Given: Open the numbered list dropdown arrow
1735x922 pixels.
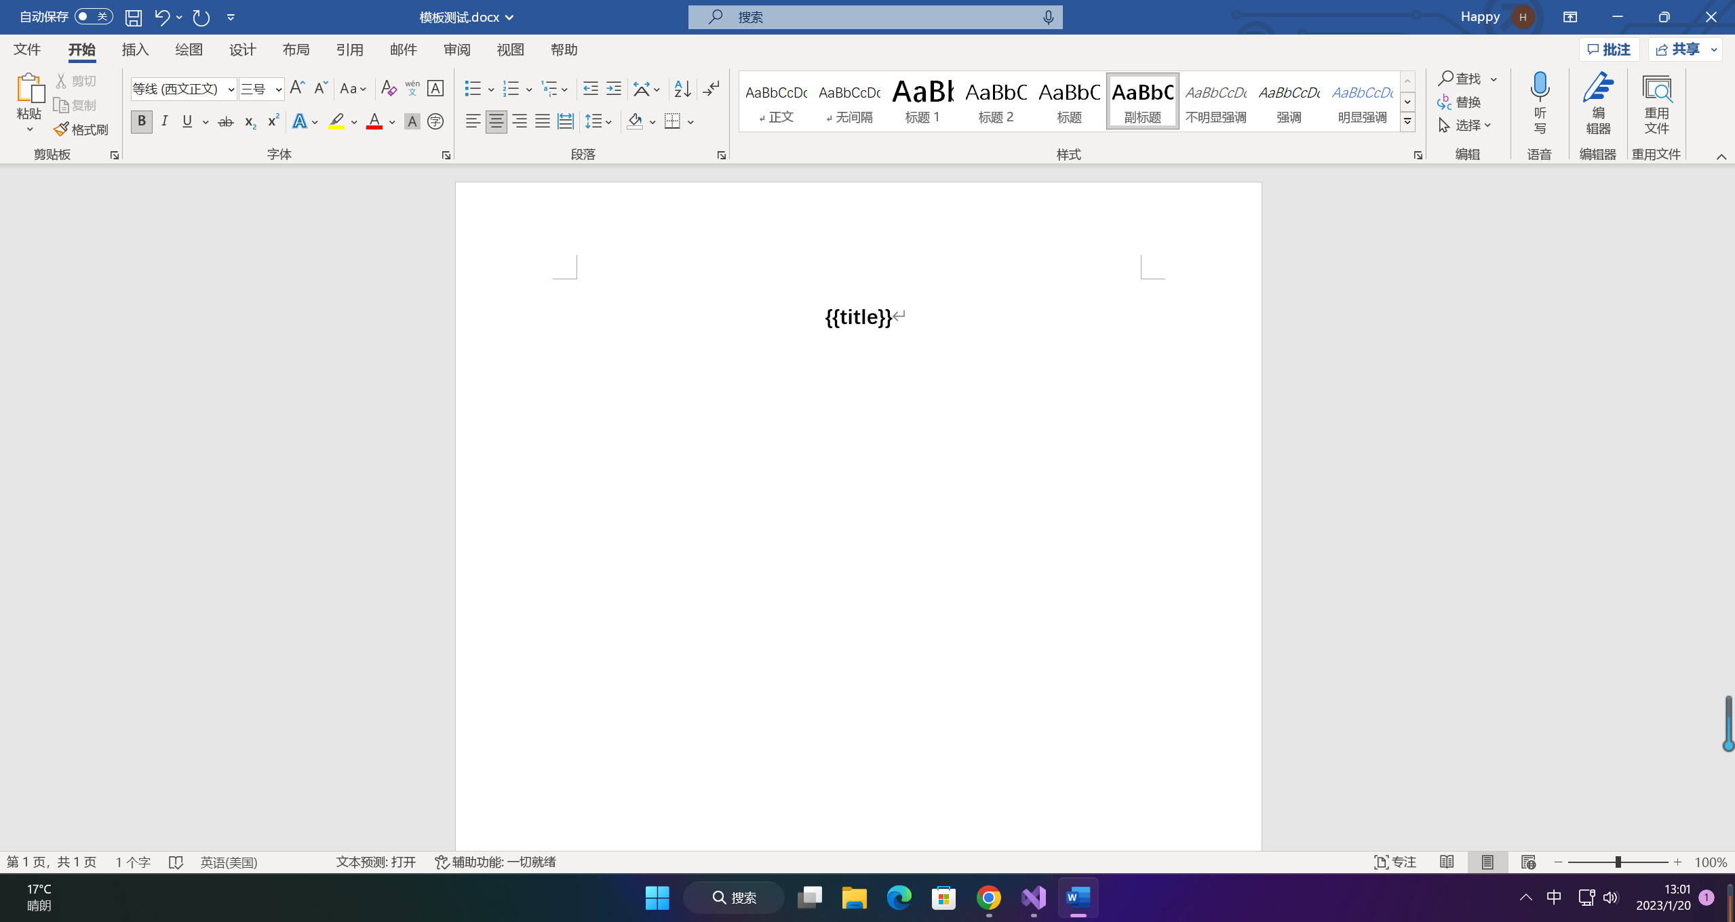Looking at the screenshot, I should (x=529, y=89).
